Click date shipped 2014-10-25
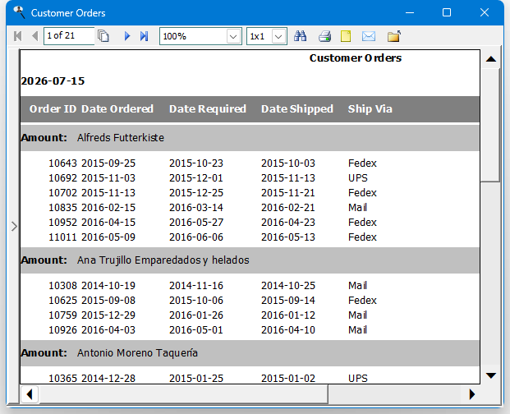Screen dimensions: 510x414 [x=288, y=286]
